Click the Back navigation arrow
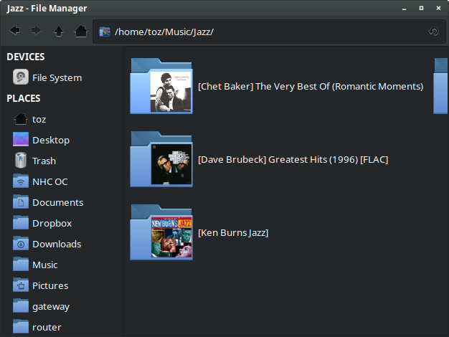The height and width of the screenshot is (337, 449). click(x=14, y=31)
